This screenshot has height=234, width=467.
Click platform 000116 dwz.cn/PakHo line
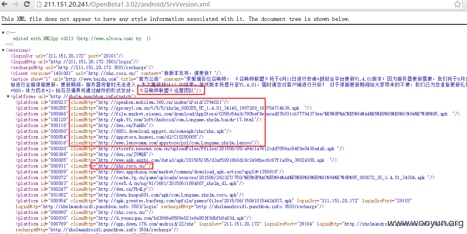(x=85, y=125)
